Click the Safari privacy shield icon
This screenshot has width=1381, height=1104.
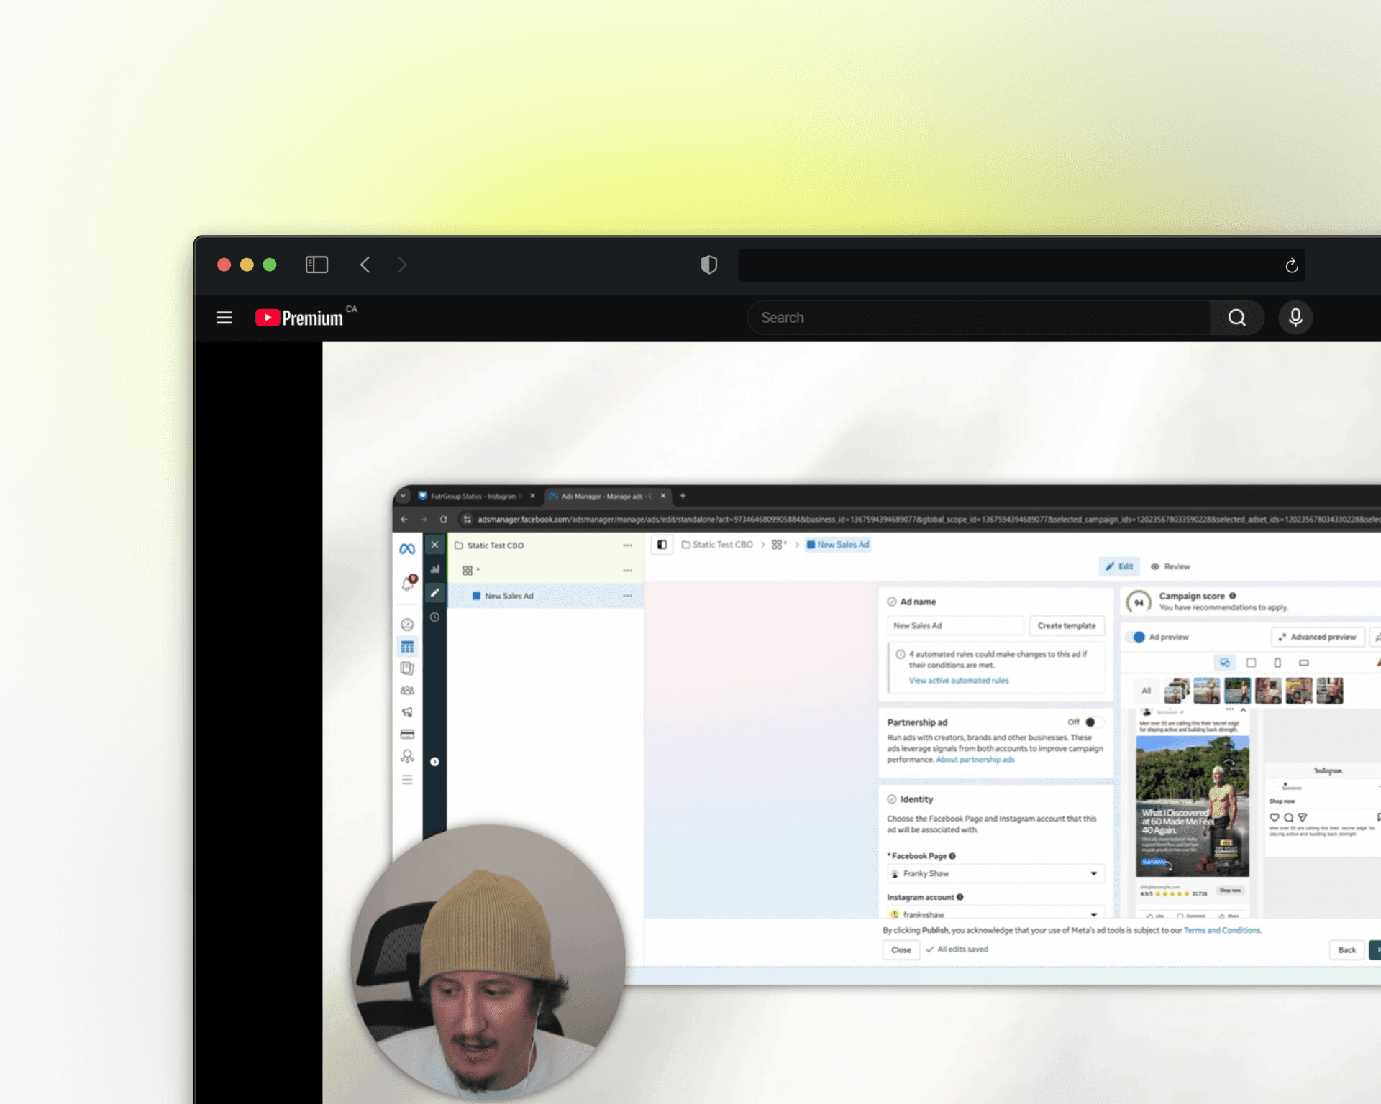pyautogui.click(x=708, y=264)
